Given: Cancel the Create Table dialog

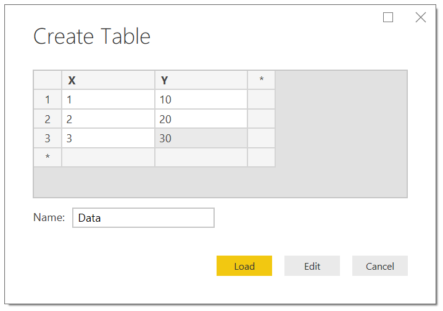Looking at the screenshot, I should click(379, 265).
